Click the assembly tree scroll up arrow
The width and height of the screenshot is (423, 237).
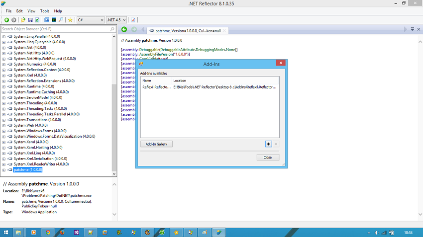coord(114,36)
